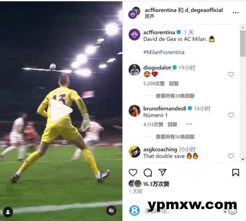Like brunofernandes8's Número 1 comment
The width and height of the screenshot is (246, 221).
[231, 115]
